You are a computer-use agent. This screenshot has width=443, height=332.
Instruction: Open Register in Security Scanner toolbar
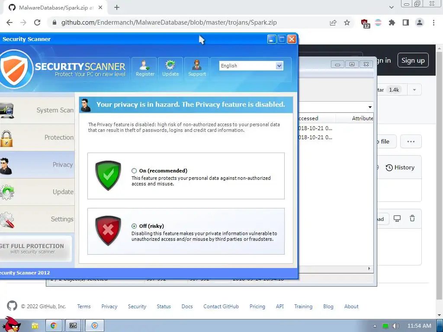145,69
